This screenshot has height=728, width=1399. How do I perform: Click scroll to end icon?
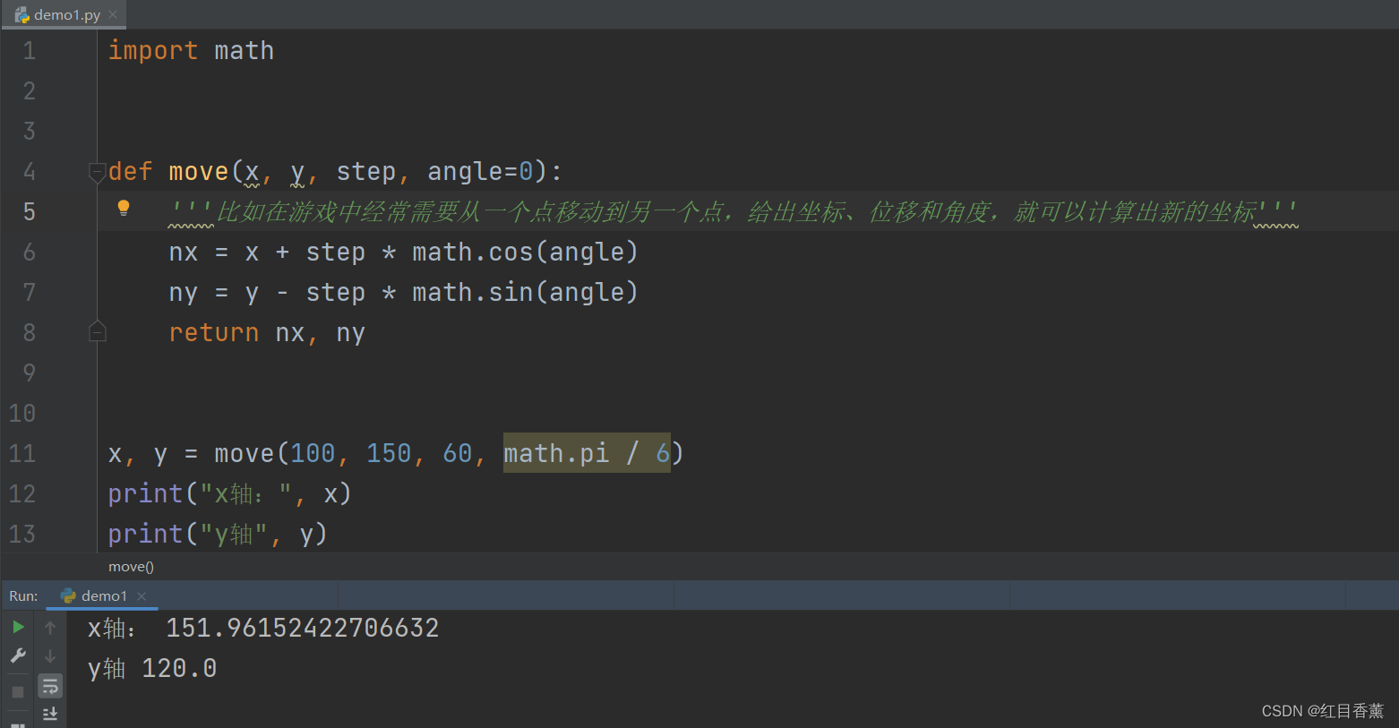tap(50, 714)
